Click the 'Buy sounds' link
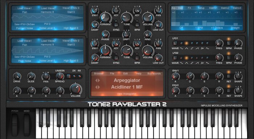Screen dimensions: 254x139 coord(154,74)
